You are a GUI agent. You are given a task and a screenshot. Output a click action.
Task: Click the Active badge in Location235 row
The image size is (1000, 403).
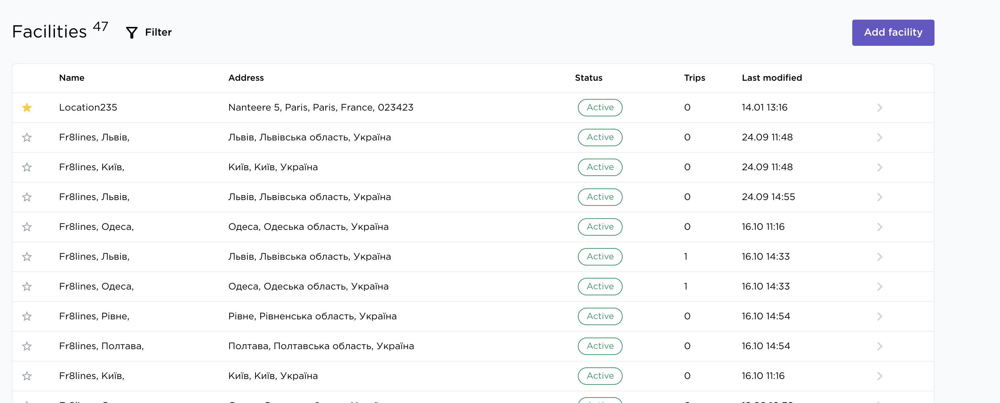click(600, 107)
